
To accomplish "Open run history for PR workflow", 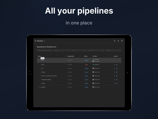I will tap(114, 68).
